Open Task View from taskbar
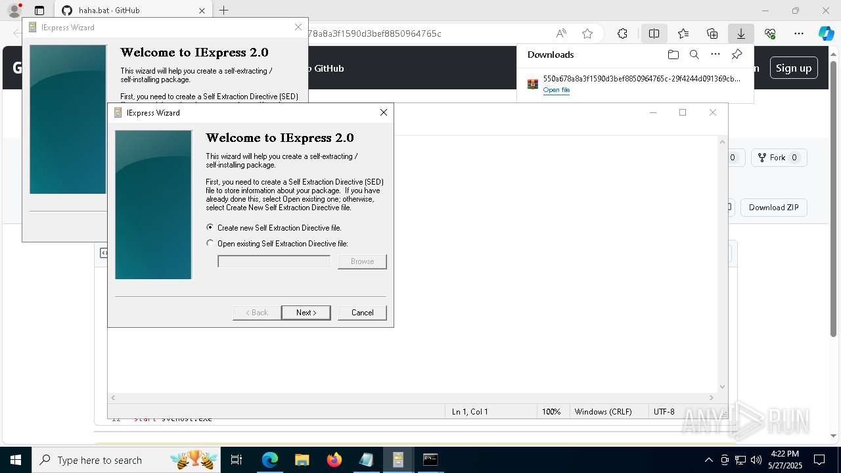841x473 pixels. click(x=237, y=460)
